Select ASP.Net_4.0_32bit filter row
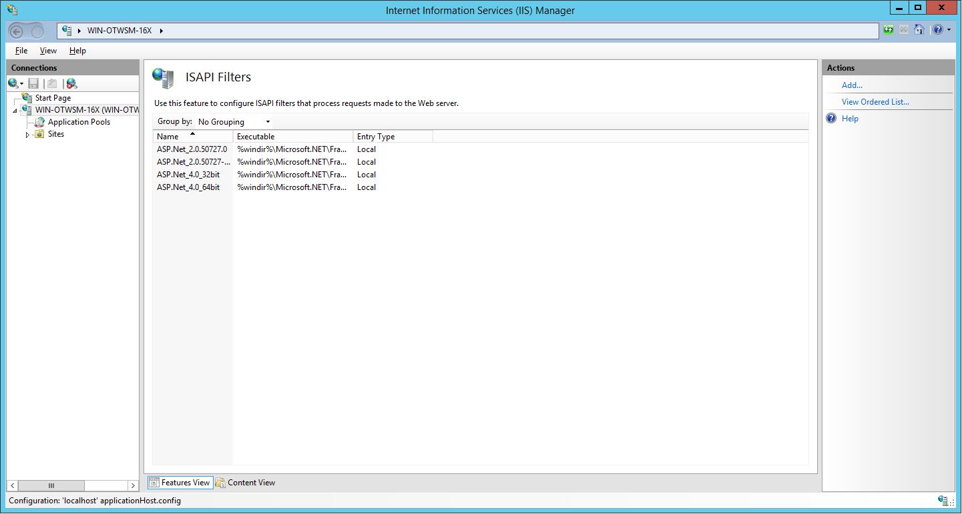962x514 pixels. click(x=480, y=175)
